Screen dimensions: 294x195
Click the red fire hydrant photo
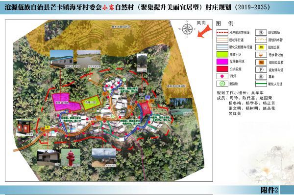coord(71,157)
